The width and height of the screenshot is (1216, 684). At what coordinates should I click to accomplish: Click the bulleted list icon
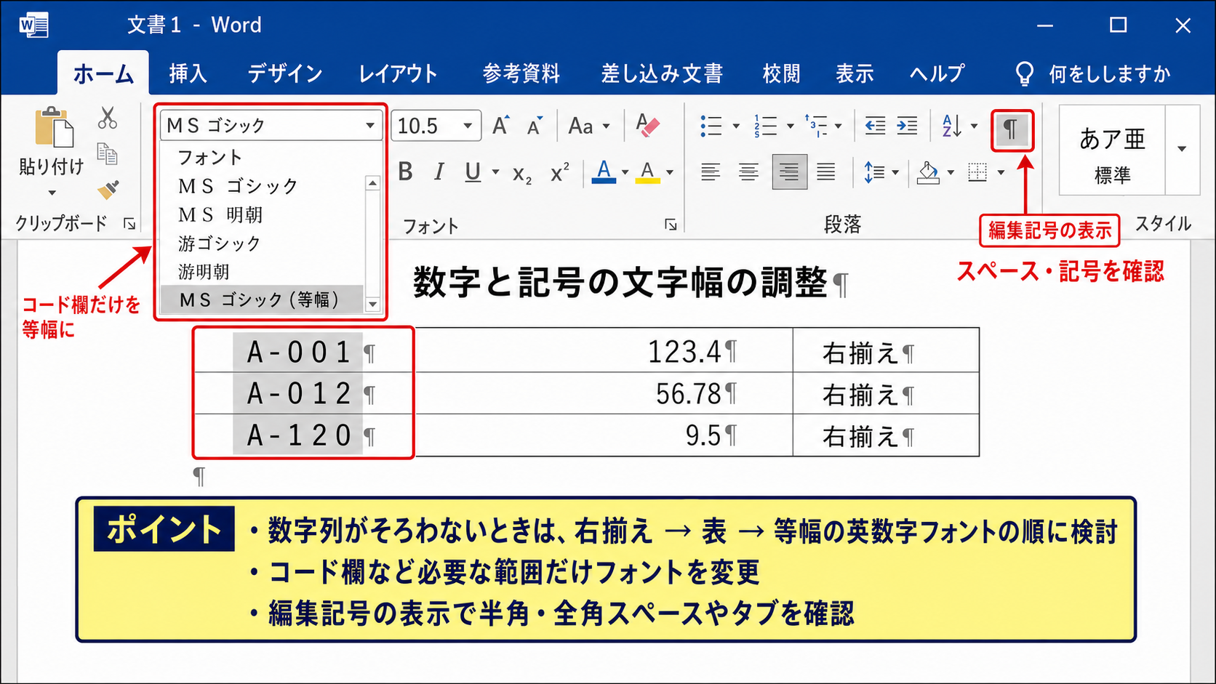pos(711,126)
